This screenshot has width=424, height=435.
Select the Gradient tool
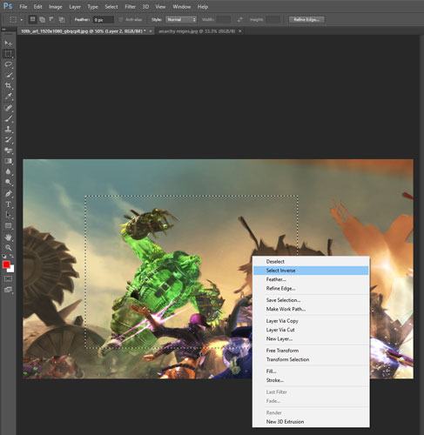pyautogui.click(x=8, y=161)
